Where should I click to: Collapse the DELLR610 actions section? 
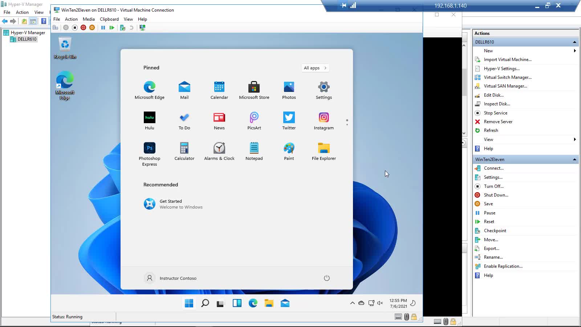[574, 42]
